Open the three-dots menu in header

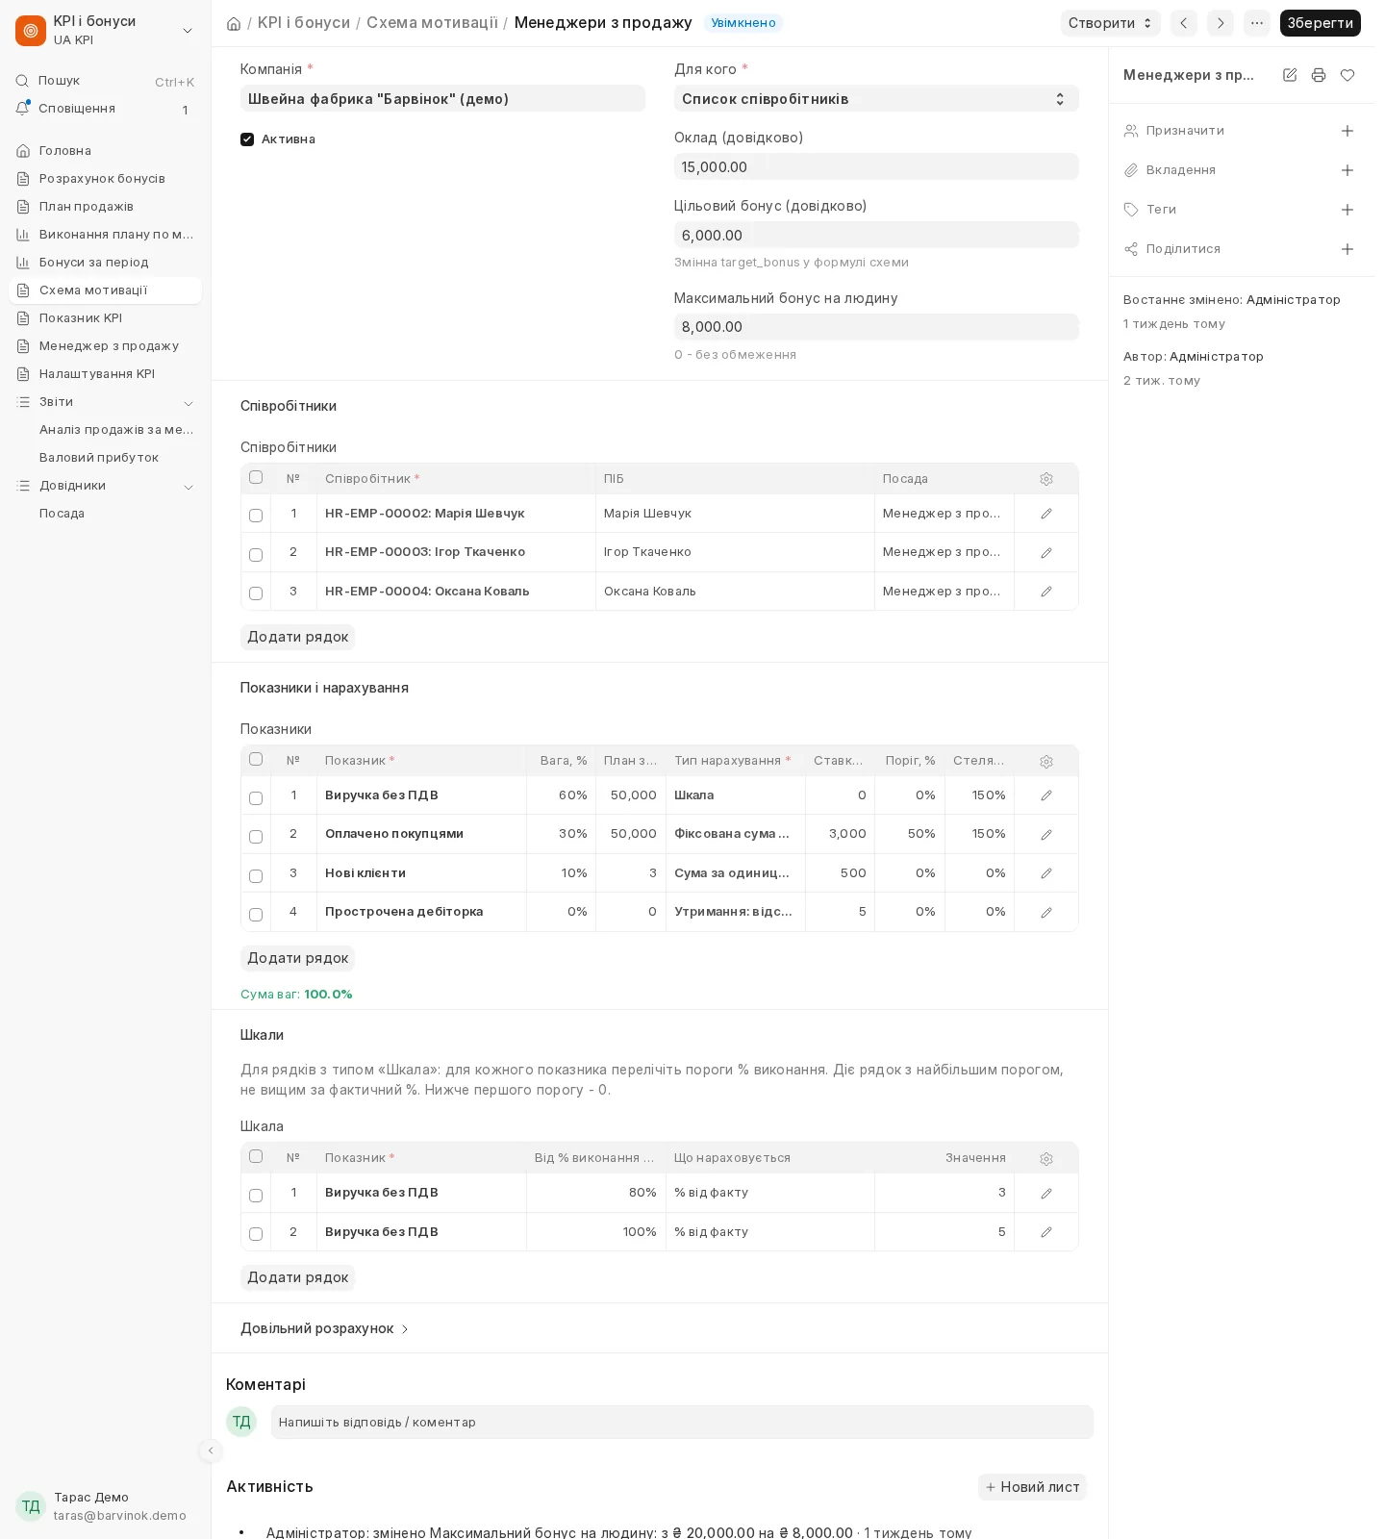click(1257, 23)
